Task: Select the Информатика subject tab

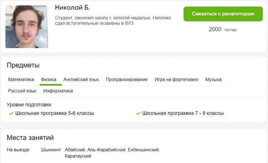Action: coord(58,91)
